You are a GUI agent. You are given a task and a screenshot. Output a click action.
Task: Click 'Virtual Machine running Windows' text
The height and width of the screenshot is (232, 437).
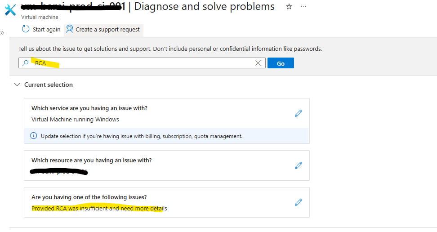[x=75, y=119]
